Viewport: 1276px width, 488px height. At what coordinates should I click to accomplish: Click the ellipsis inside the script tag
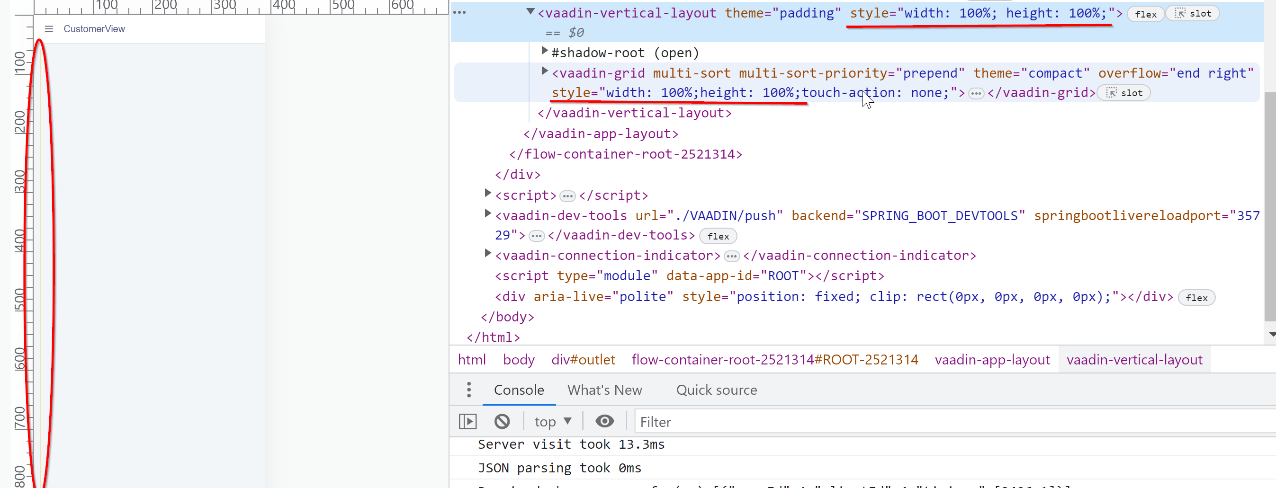(567, 196)
